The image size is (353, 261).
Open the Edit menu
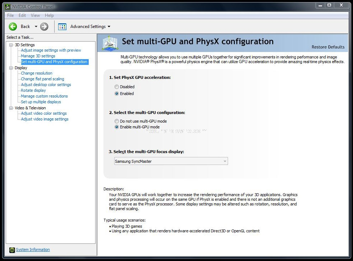(x=22, y=15)
